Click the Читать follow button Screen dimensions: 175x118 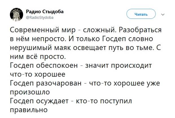[x=141, y=14]
